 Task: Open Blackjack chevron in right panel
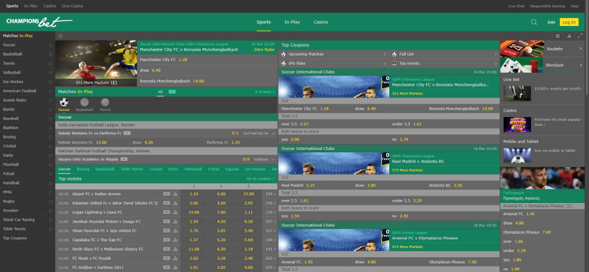581,65
